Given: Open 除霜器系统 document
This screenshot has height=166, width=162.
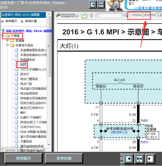Looking at the screenshot, I should (x=27, y=60).
